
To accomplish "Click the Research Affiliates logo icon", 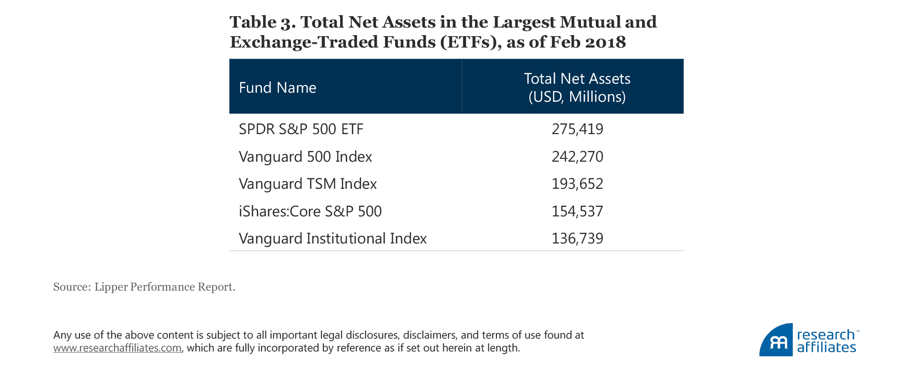I will click(776, 341).
